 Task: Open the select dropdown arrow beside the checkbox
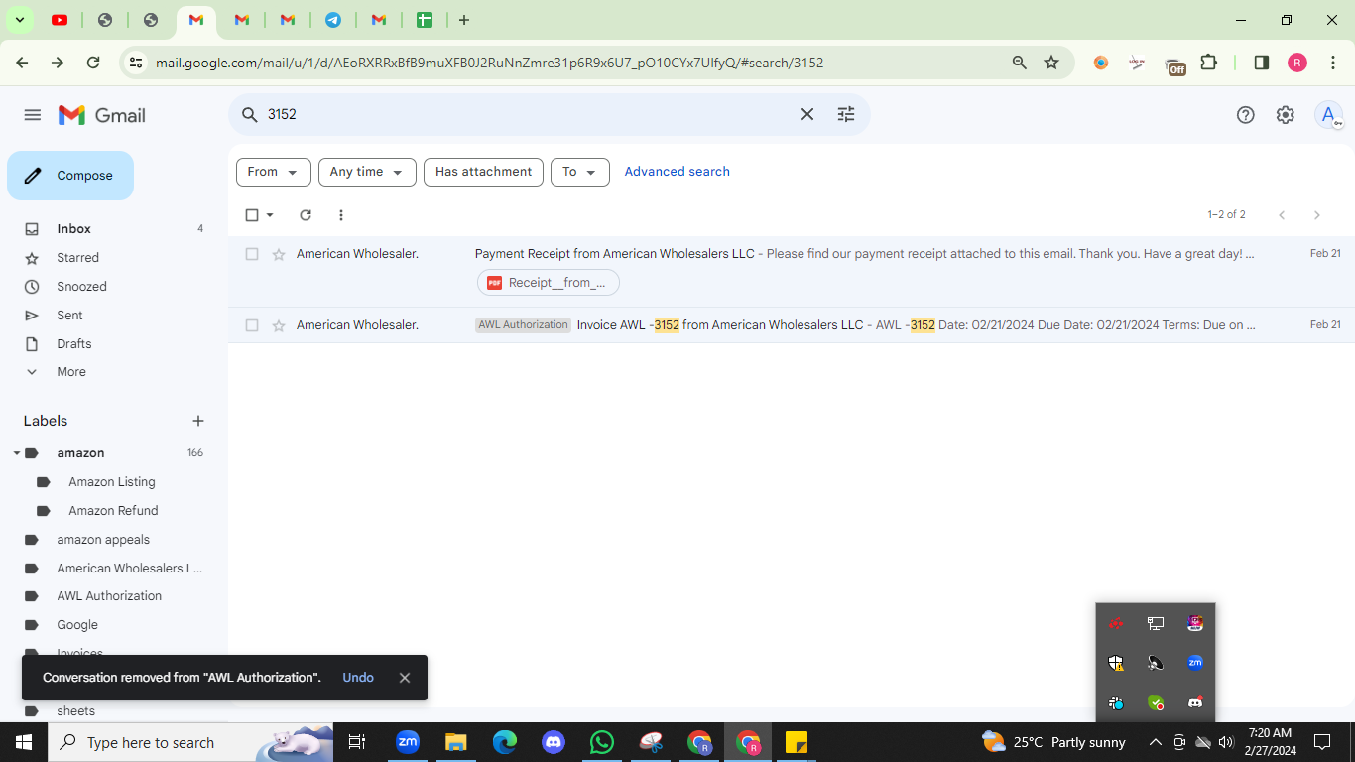(270, 215)
